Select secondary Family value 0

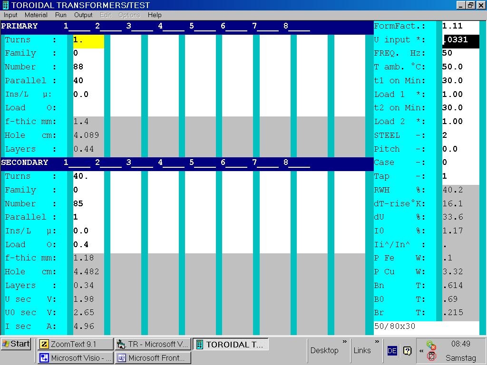pyautogui.click(x=88, y=190)
